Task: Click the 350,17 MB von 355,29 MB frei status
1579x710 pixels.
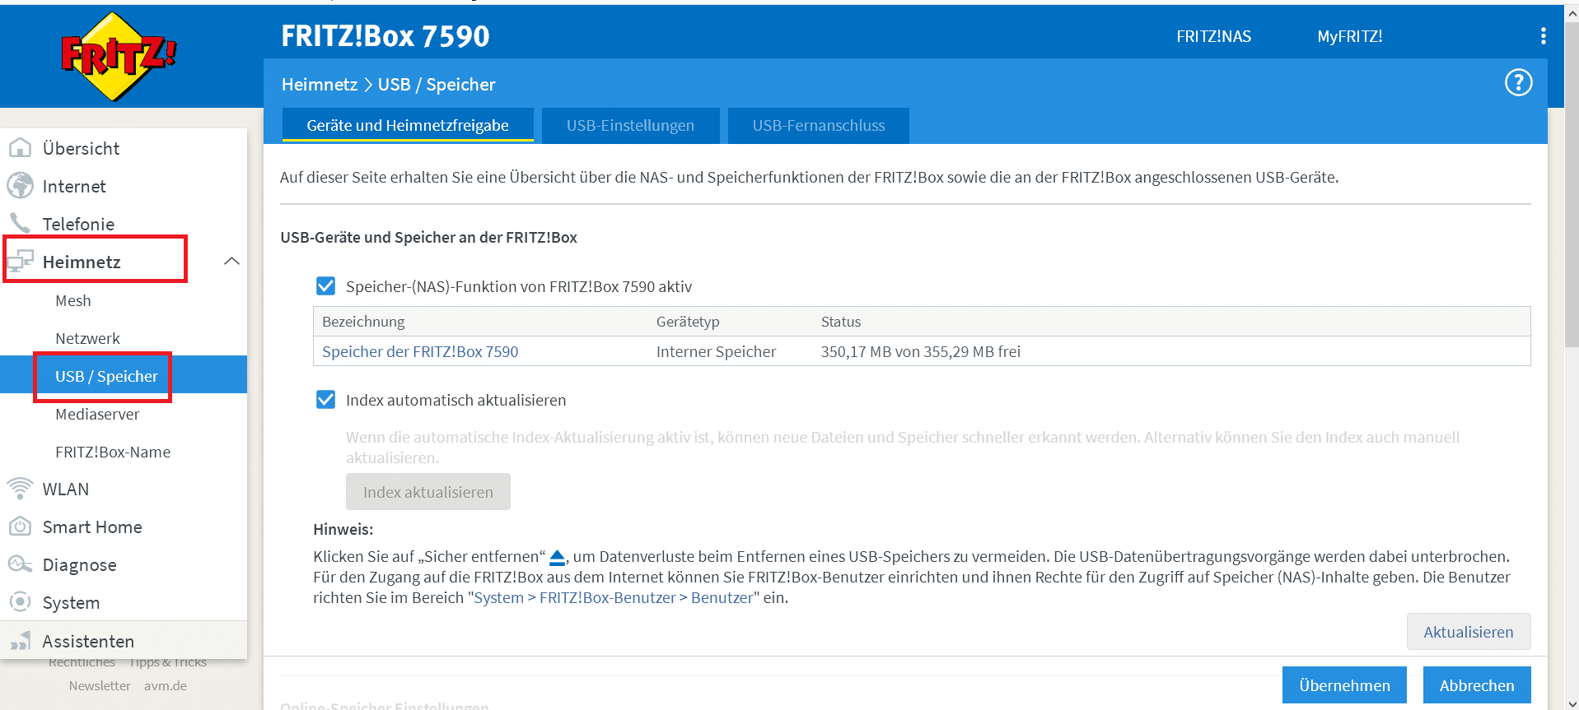Action: 920,351
